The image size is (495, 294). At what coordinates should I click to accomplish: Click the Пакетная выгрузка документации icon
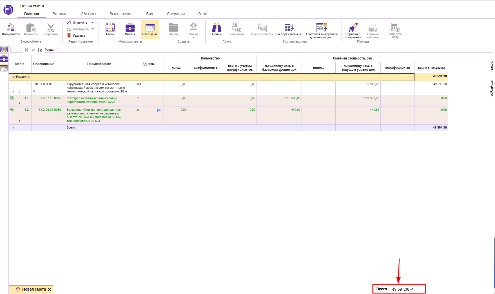pos(321,28)
